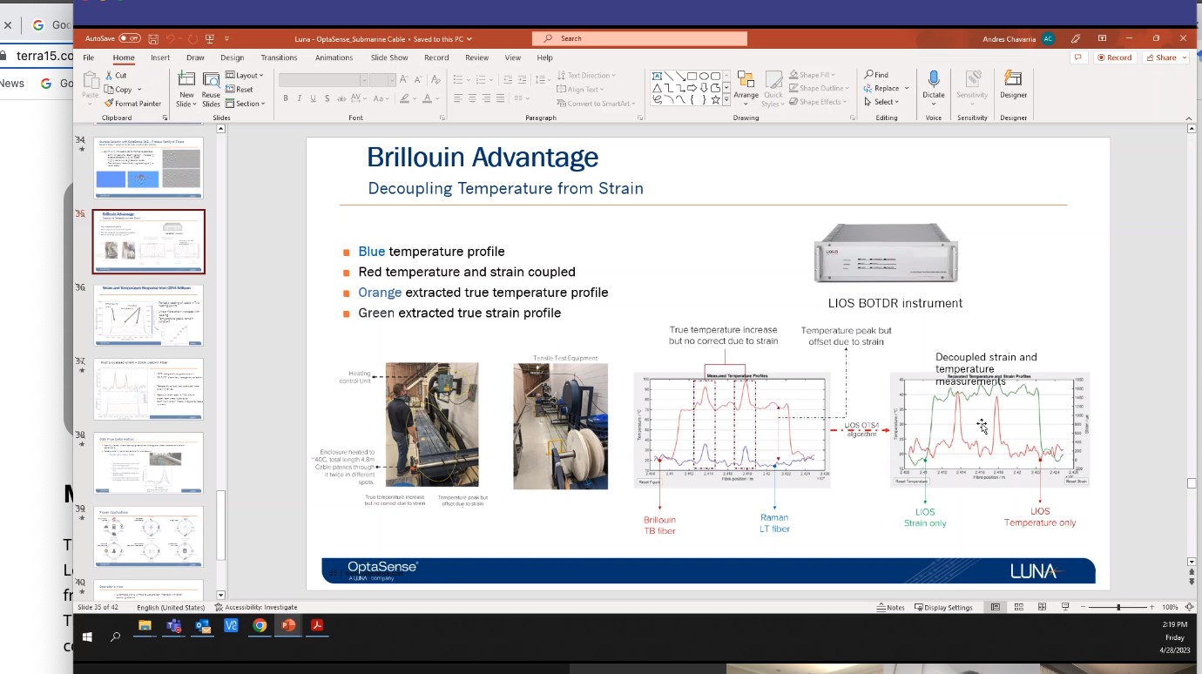1202x674 pixels.
Task: Click the Copy button
Action: pos(118,90)
